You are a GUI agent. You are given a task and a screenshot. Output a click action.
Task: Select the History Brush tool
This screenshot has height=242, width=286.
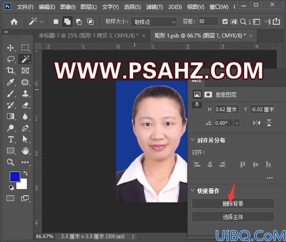point(11,105)
